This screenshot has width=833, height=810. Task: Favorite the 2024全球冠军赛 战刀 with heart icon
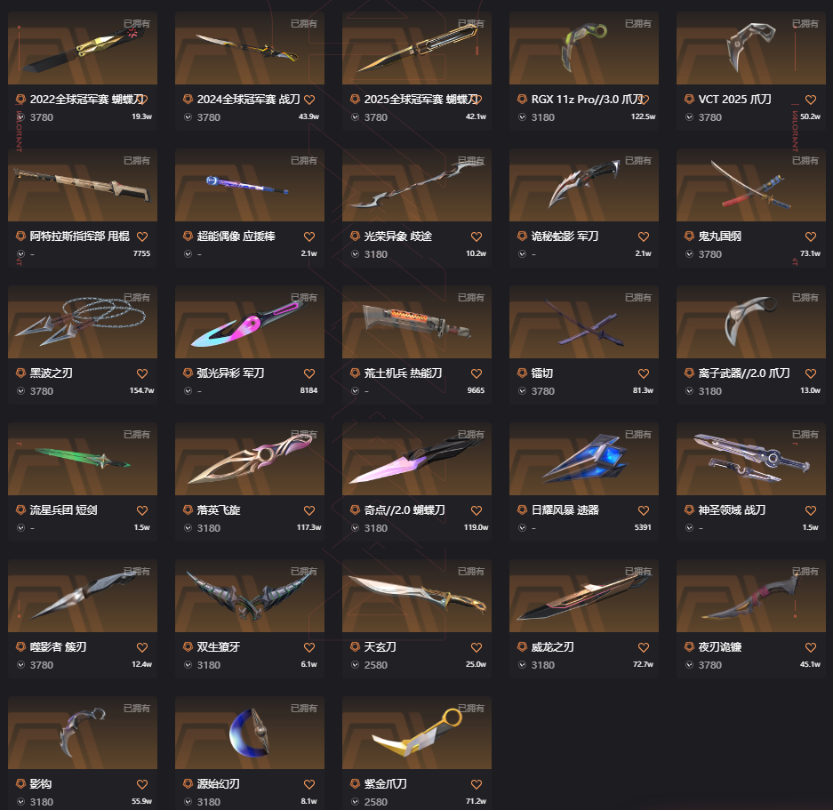309,100
